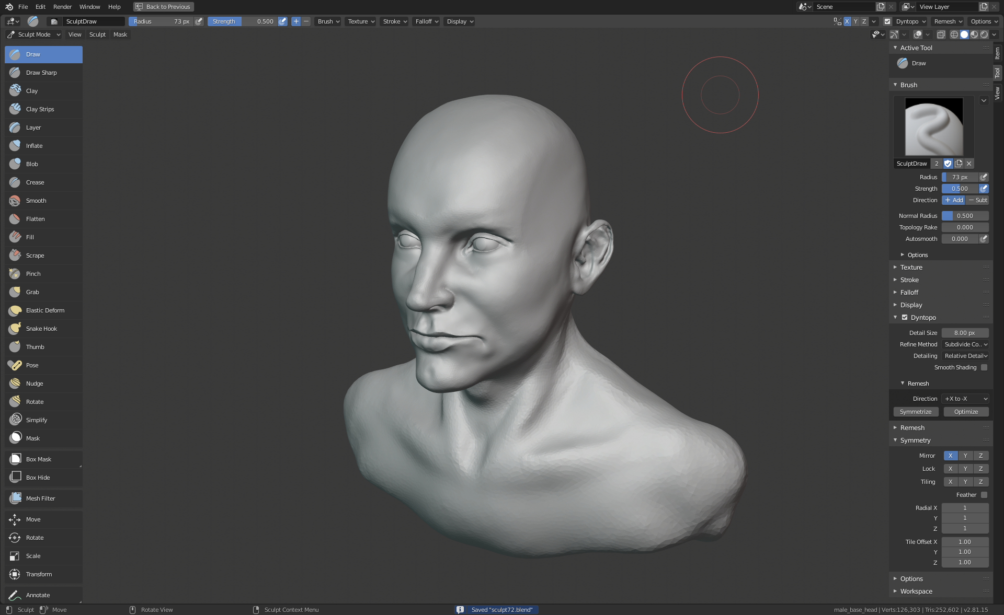Open the Mask menu in header

[120, 34]
